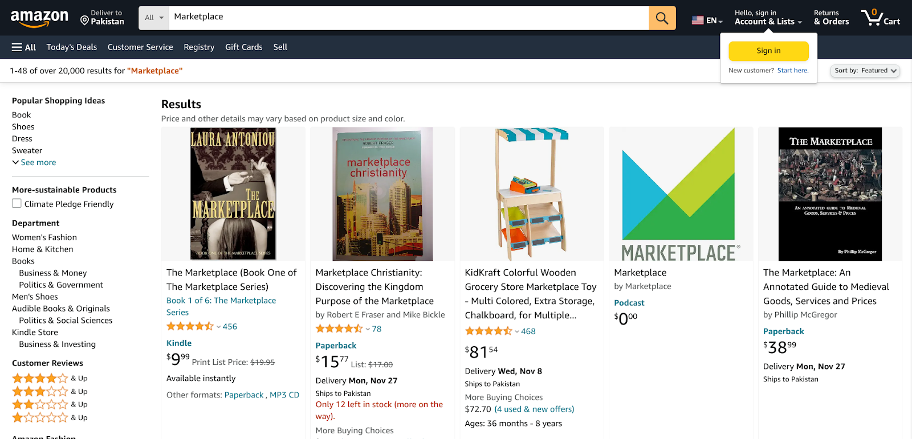The width and height of the screenshot is (912, 439).
Task: Click the search box containing Marketplace
Action: pyautogui.click(x=408, y=18)
